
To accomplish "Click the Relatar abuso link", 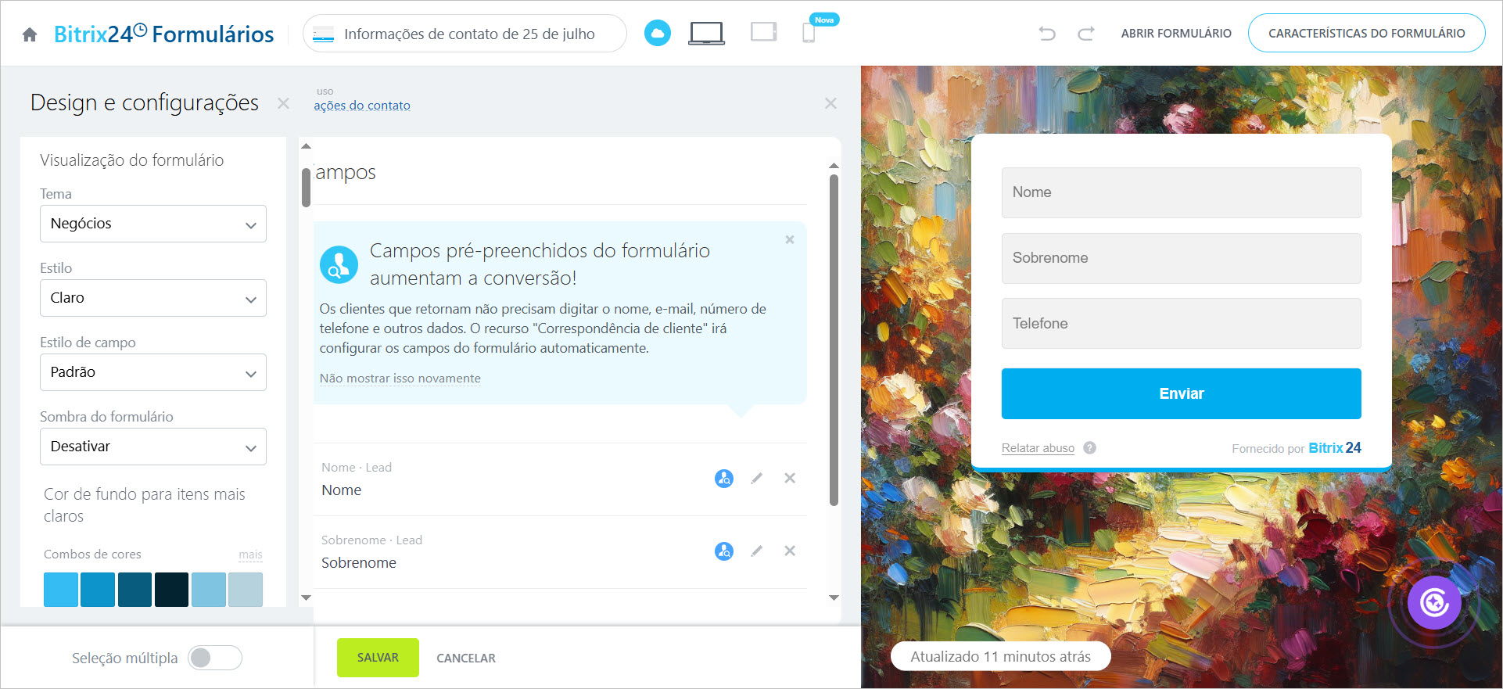I will pos(1038,448).
